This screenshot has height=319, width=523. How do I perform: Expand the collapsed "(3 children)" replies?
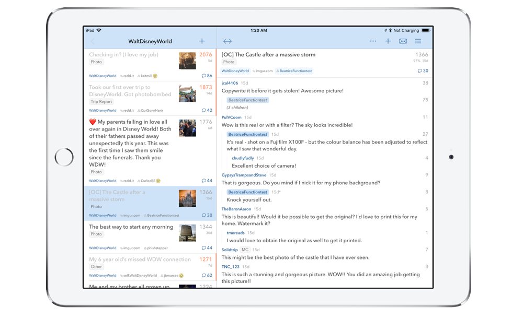point(238,108)
